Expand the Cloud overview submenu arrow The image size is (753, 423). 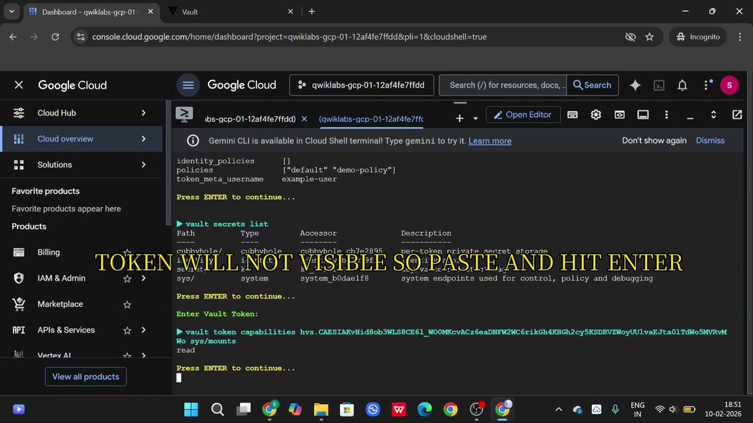(x=144, y=139)
